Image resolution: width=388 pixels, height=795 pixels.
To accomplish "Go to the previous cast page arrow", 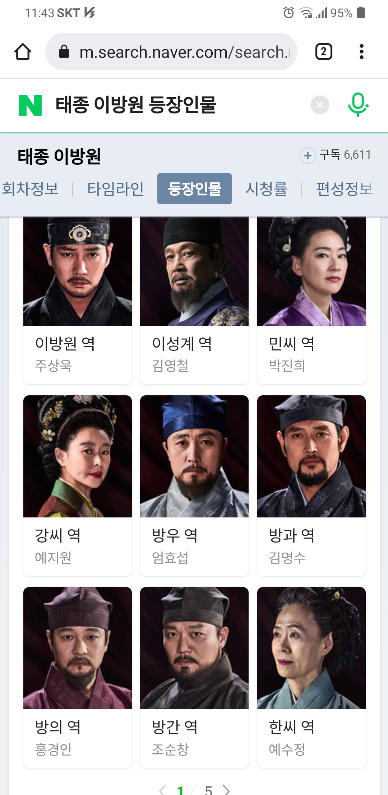I will 162,790.
